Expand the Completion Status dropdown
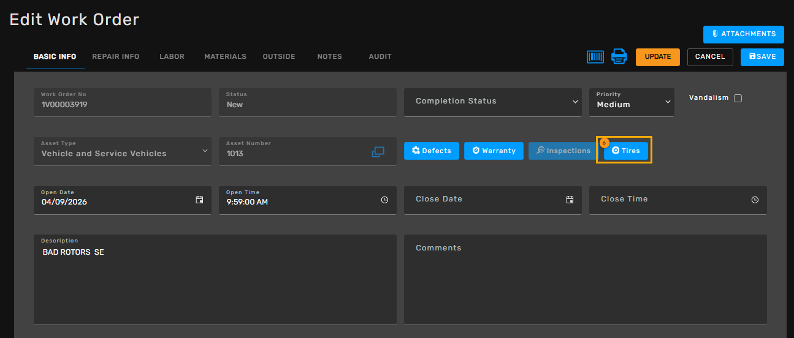The image size is (794, 338). (493, 102)
